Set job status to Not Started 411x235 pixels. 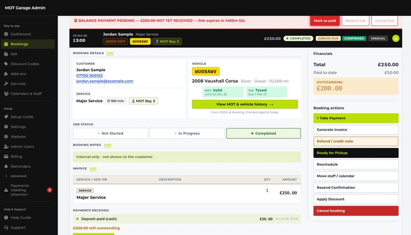click(110, 133)
